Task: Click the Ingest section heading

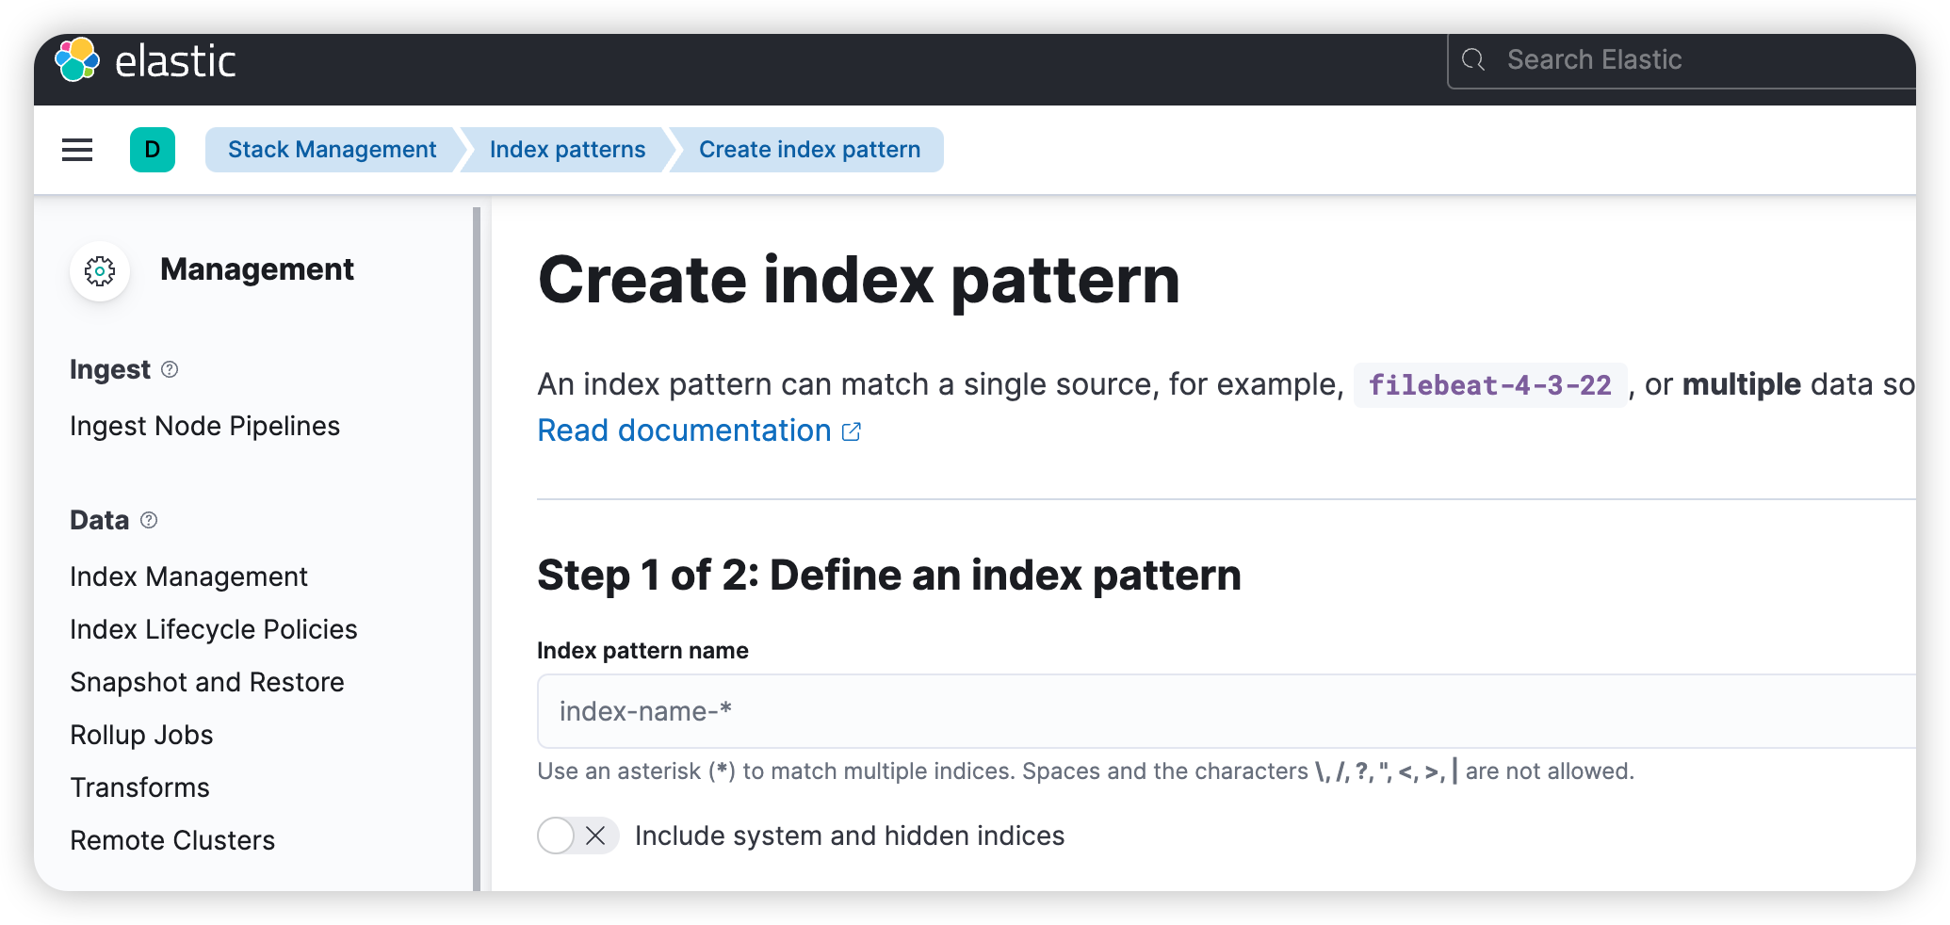Action: [x=110, y=369]
